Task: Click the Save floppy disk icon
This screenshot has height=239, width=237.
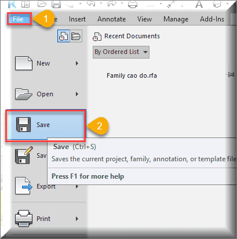Action: tap(23, 125)
